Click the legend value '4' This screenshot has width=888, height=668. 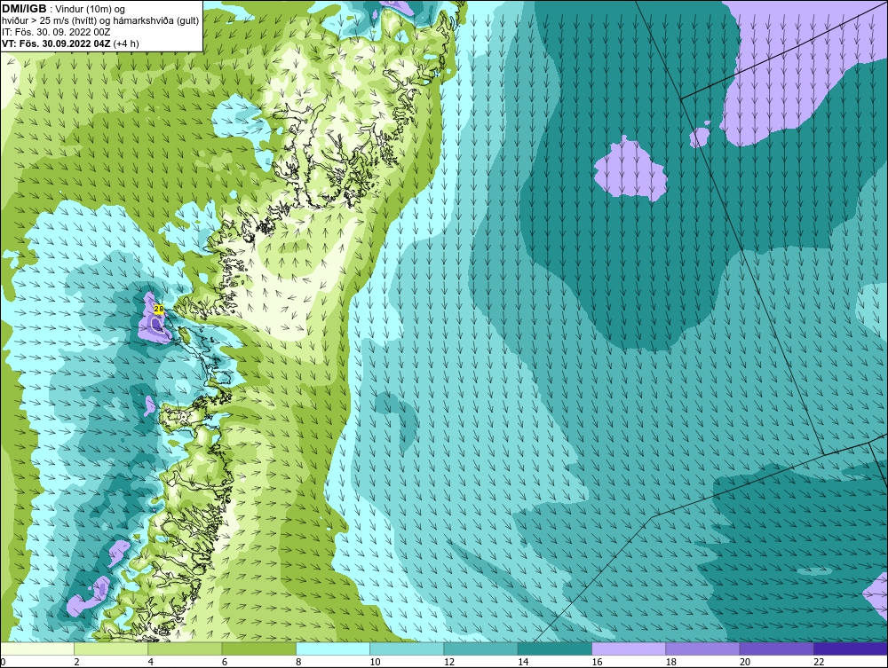pos(151,663)
